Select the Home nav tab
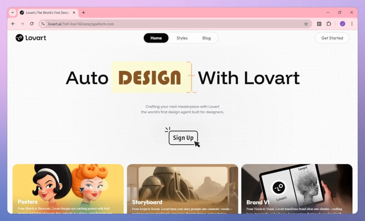Viewport: 365px width, 221px height. click(x=156, y=38)
